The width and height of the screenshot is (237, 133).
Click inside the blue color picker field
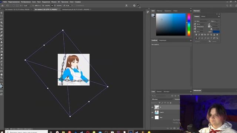171,24
